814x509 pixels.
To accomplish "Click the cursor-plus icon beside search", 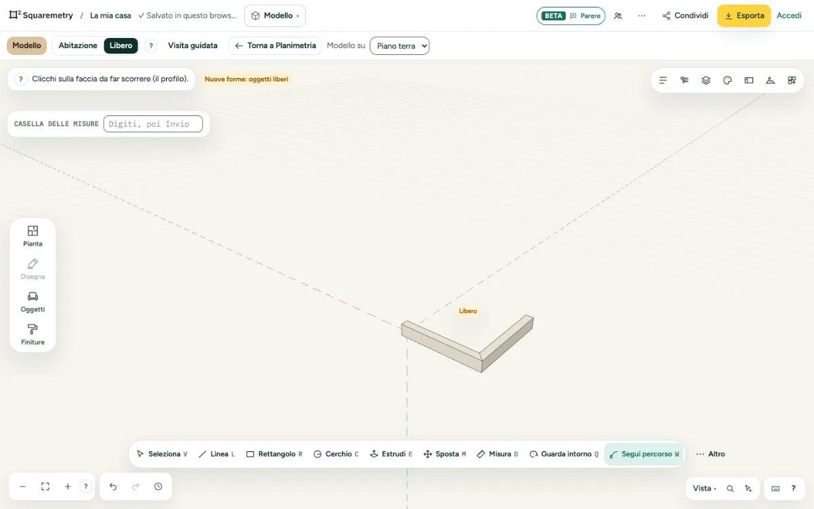I will 748,489.
